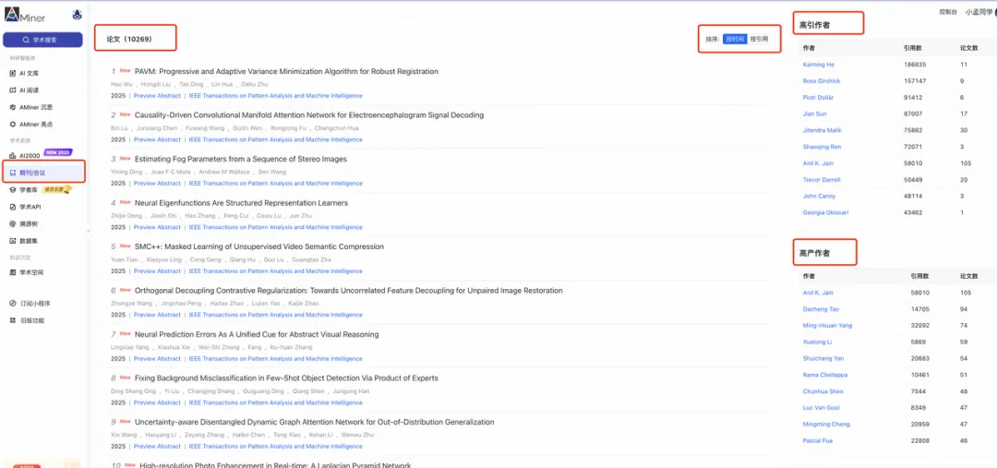The image size is (997, 468).
Task: Open Jitendra Malik author profile
Action: 821,130
